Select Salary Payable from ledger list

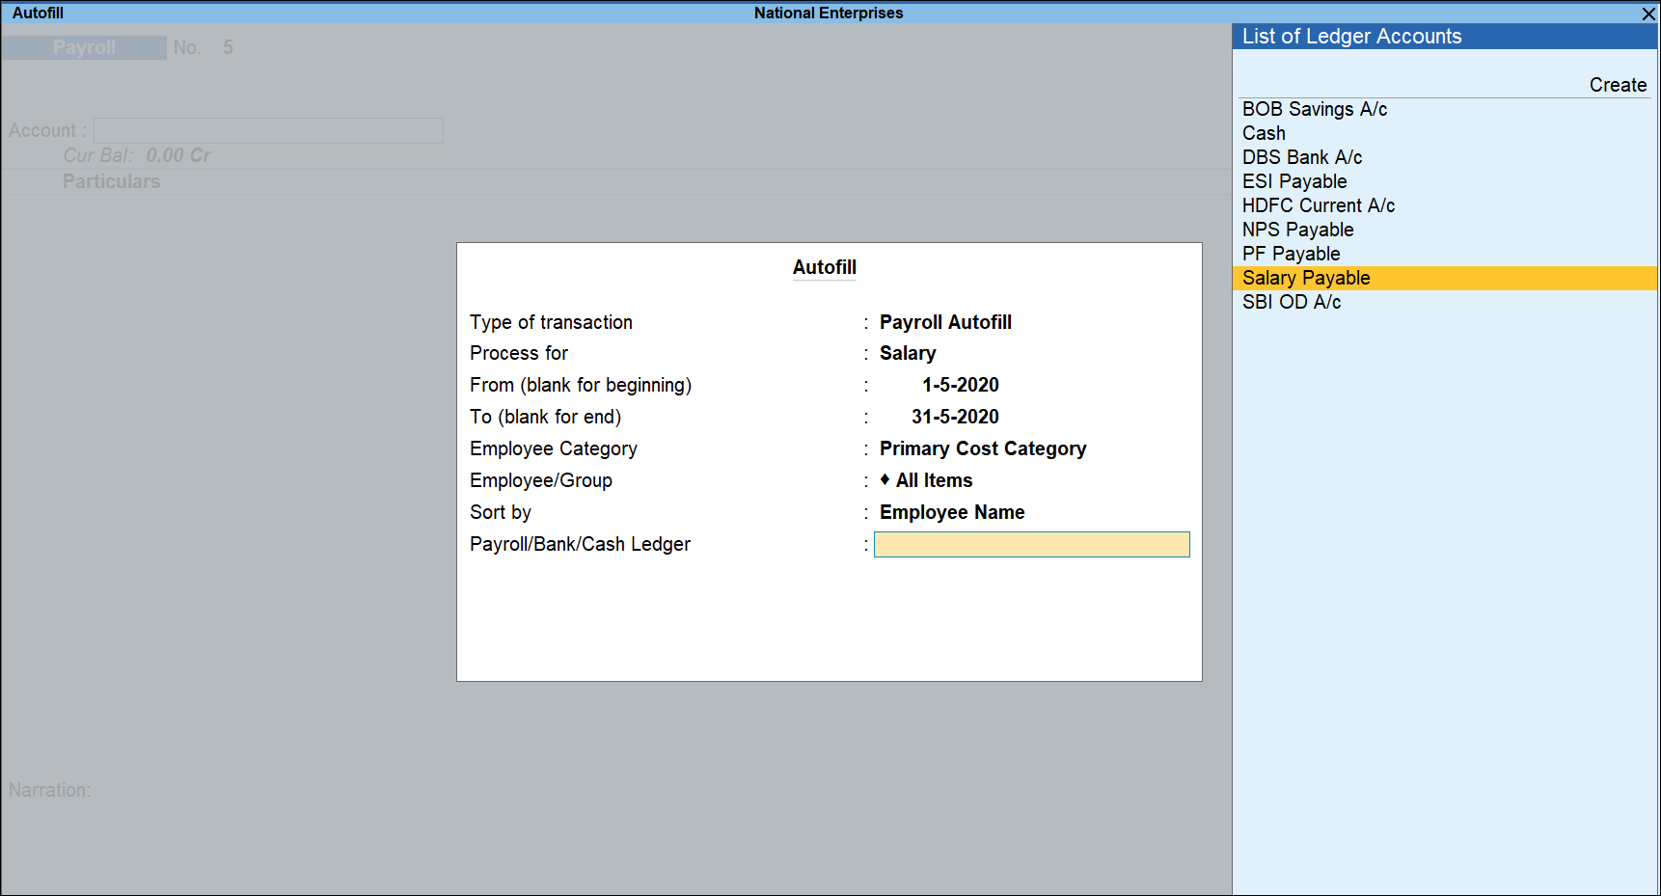coord(1306,278)
